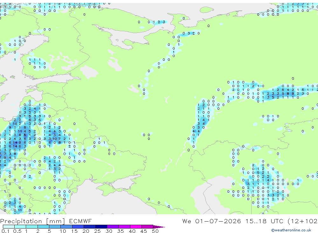Click the '40' legend scale label
Screen dimensions: 318x233
(132, 231)
